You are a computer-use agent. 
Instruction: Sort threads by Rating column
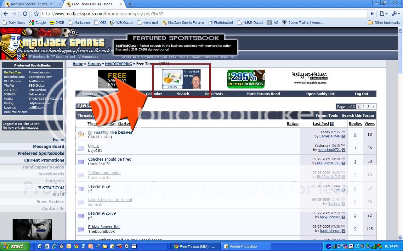click(x=292, y=124)
